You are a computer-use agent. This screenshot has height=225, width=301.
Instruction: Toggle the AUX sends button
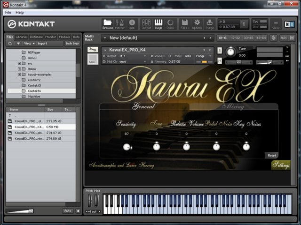click(283, 38)
